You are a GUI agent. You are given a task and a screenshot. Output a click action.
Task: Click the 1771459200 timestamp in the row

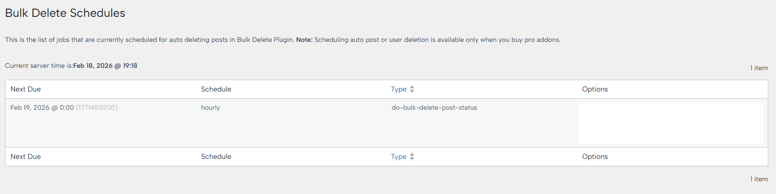(97, 108)
